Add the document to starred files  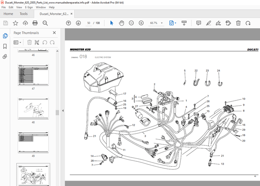click(16, 23)
